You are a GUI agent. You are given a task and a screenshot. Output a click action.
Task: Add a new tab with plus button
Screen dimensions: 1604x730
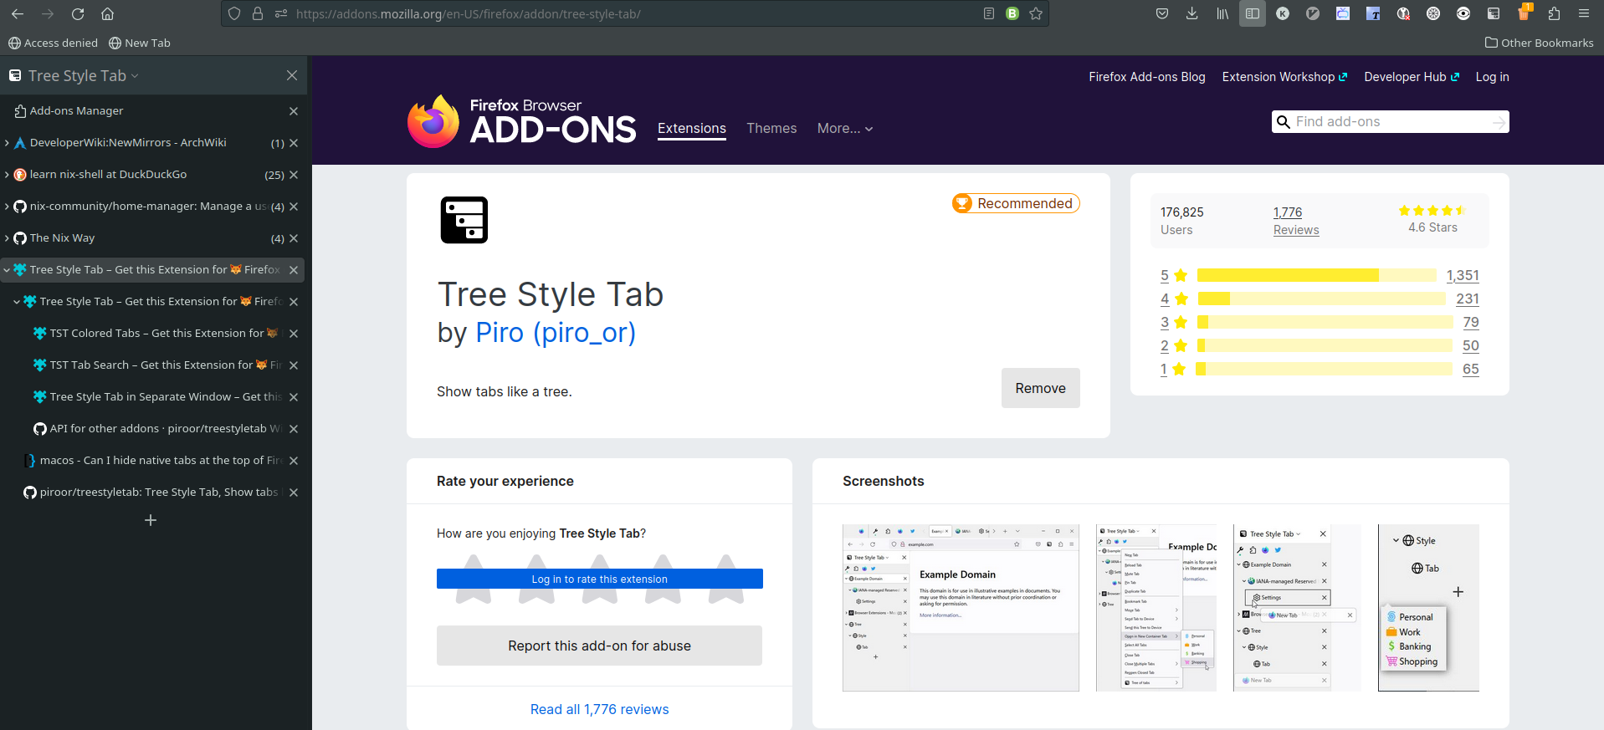[151, 520]
